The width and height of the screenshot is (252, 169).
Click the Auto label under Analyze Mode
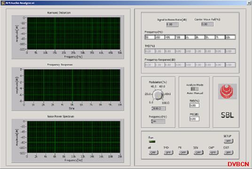pyautogui.click(x=189, y=93)
